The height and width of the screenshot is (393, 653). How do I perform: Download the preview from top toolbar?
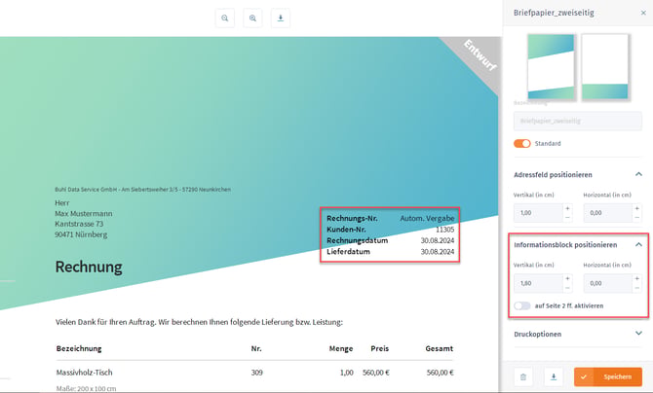click(281, 18)
